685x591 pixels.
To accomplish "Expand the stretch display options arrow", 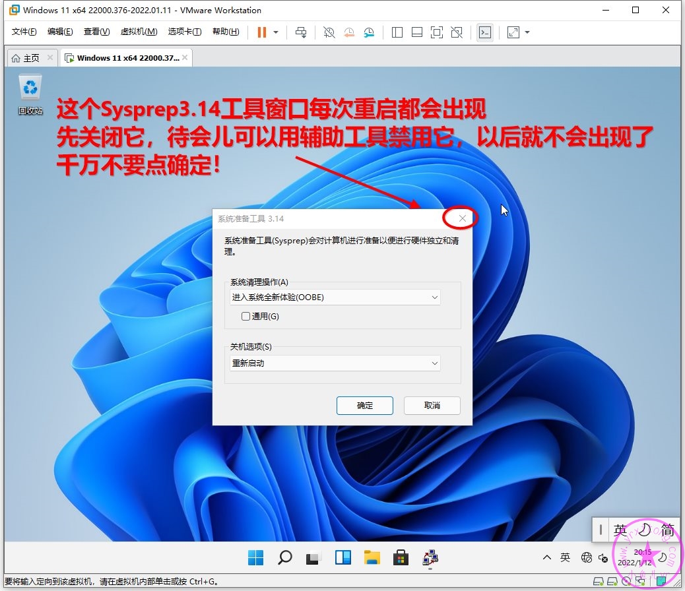I will [x=527, y=32].
